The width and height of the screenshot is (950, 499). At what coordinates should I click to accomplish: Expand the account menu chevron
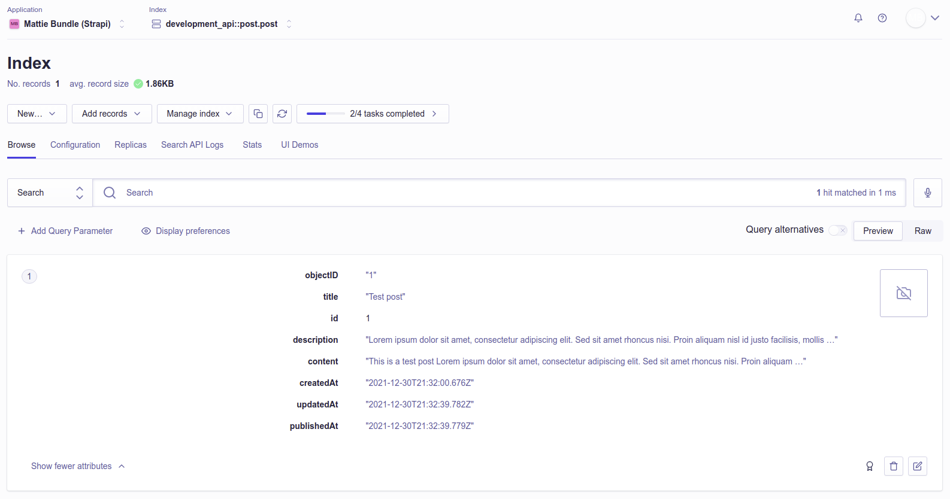[935, 18]
